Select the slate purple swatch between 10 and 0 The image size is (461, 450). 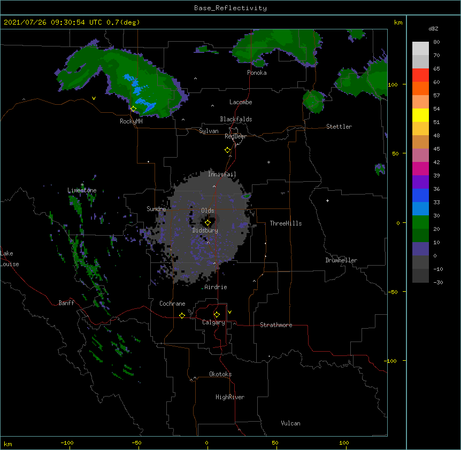coord(420,249)
